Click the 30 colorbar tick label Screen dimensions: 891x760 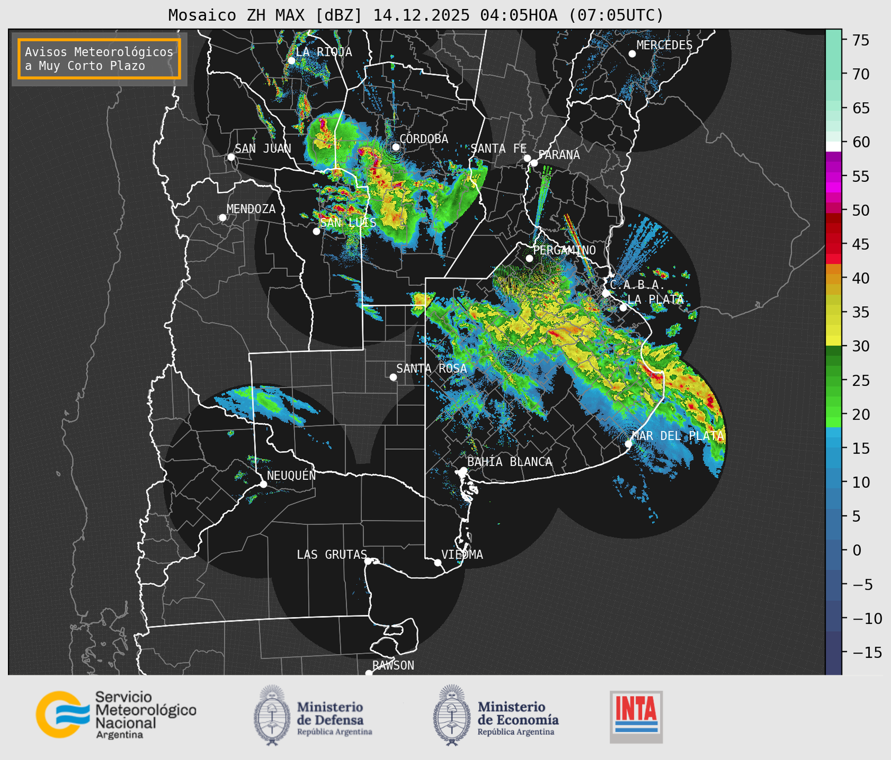861,346
